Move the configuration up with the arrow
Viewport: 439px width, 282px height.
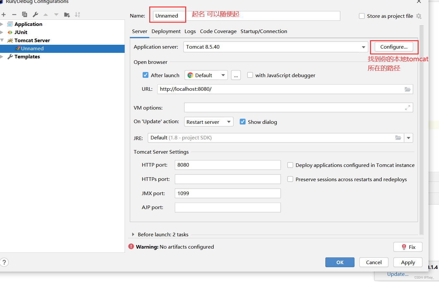(46, 15)
